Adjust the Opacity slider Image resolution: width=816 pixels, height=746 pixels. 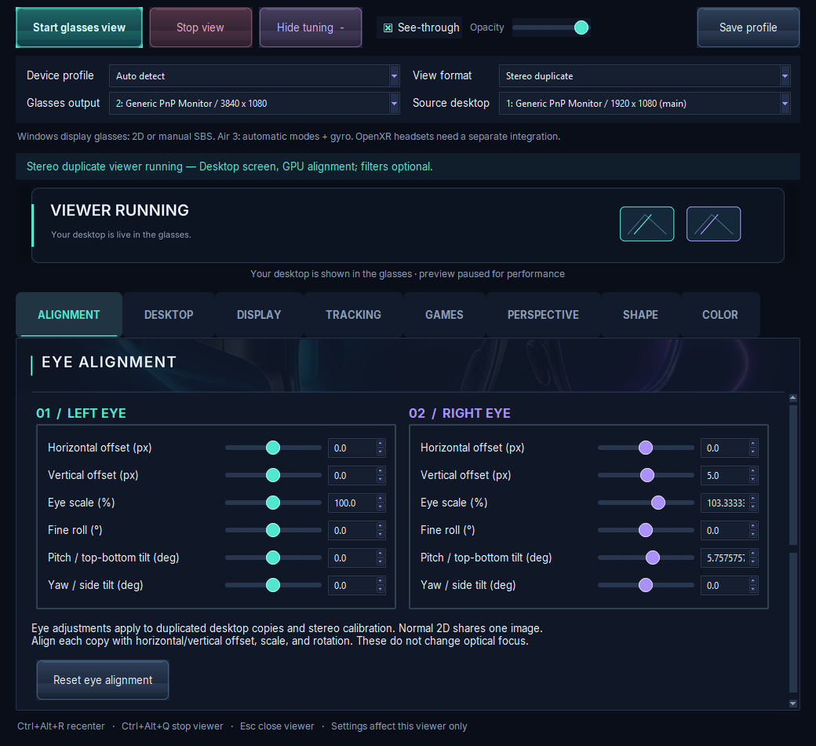point(551,27)
